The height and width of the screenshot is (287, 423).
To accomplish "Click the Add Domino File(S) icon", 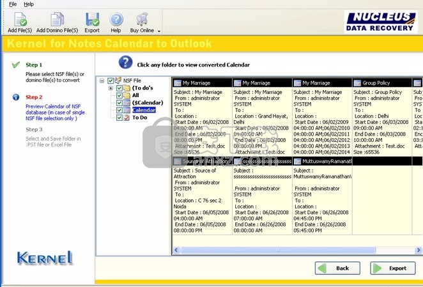I will pyautogui.click(x=58, y=19).
